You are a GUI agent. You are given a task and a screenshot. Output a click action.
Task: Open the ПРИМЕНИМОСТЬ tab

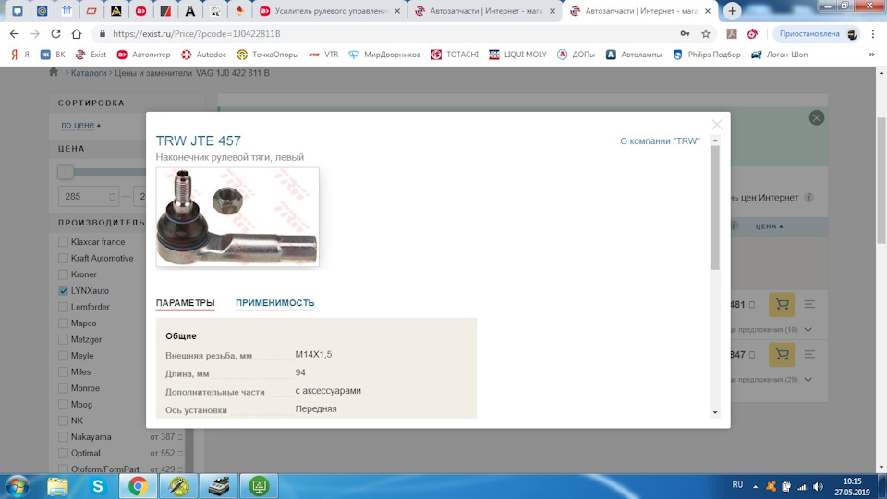click(x=275, y=303)
